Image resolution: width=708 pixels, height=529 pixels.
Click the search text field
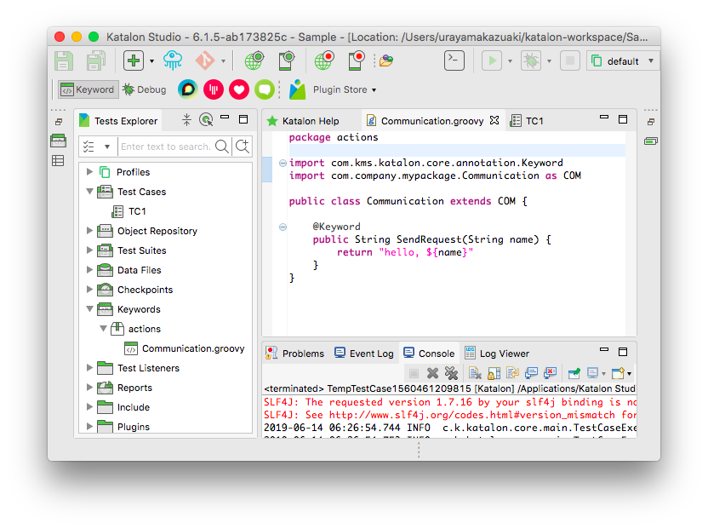(166, 147)
